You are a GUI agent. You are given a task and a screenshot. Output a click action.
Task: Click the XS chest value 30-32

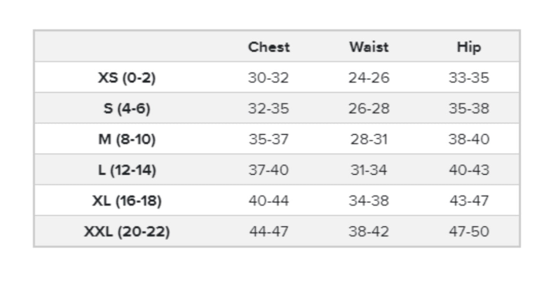click(x=269, y=78)
